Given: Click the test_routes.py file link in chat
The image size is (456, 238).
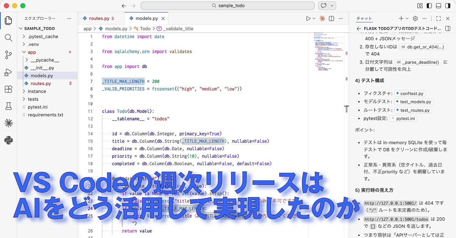Looking at the screenshot, I should point(413,110).
